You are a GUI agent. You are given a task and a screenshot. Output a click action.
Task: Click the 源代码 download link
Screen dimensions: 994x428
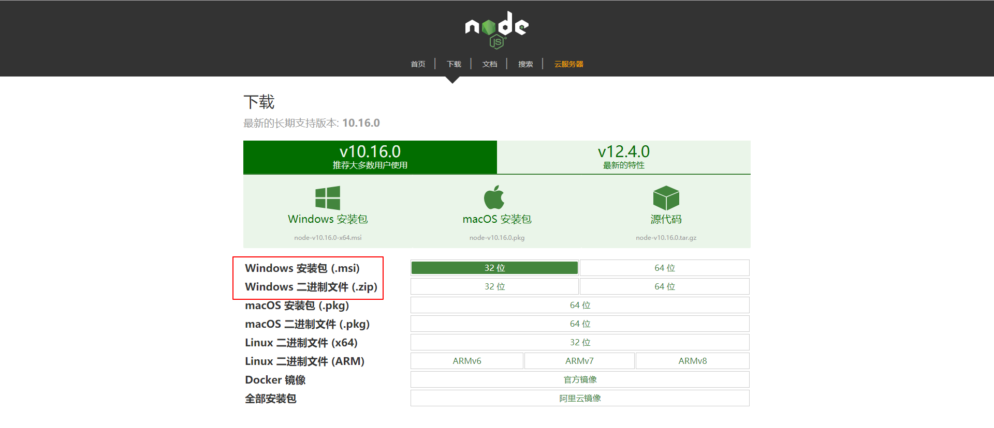pos(666,219)
